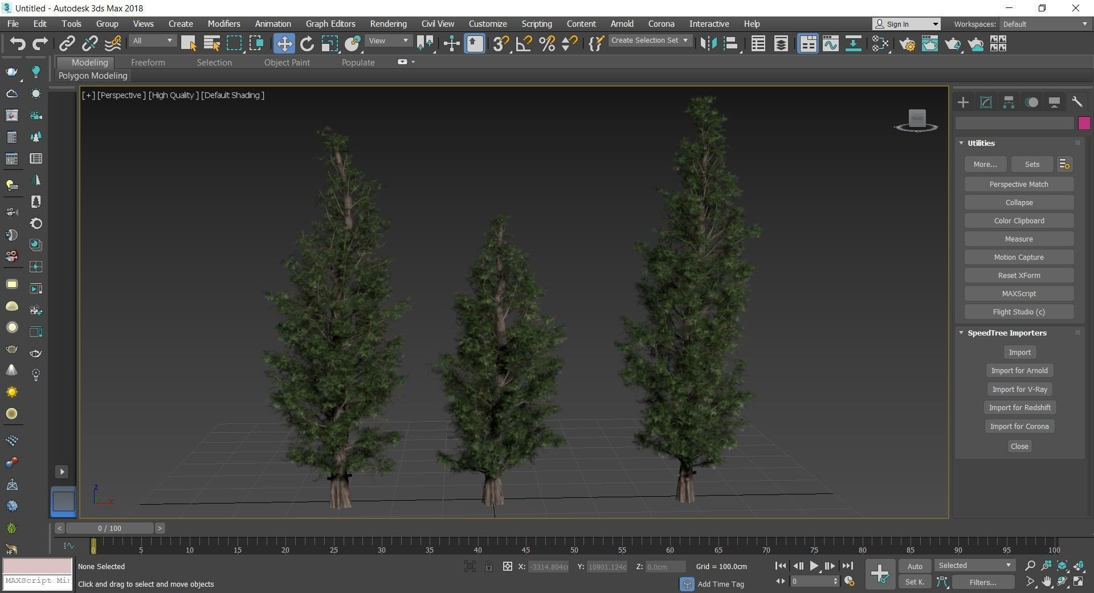Open the Create command panel tab
This screenshot has width=1094, height=593.
(x=963, y=102)
